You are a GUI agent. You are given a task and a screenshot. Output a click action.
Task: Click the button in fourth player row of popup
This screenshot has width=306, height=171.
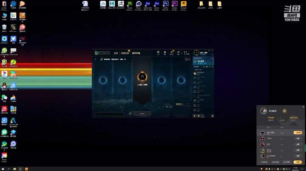point(298,150)
